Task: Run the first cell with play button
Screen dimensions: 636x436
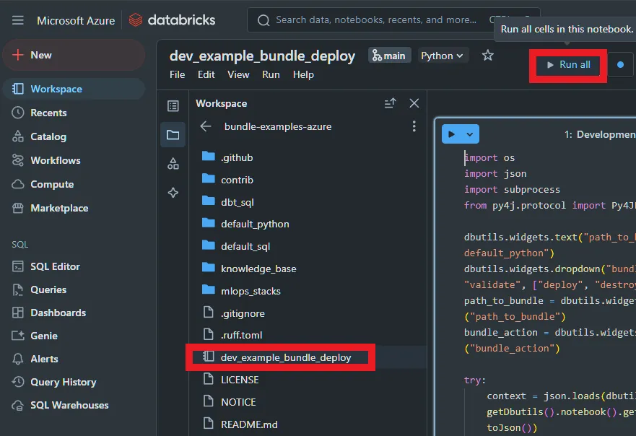Action: (x=452, y=134)
